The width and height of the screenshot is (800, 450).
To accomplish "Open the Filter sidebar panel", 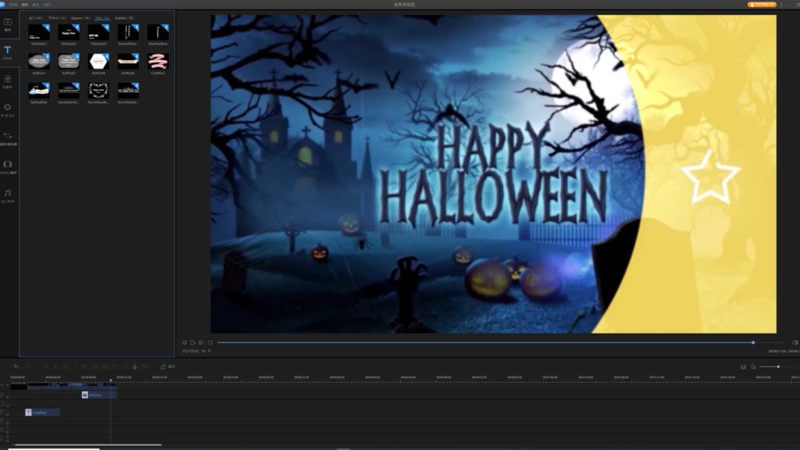I will tap(8, 81).
